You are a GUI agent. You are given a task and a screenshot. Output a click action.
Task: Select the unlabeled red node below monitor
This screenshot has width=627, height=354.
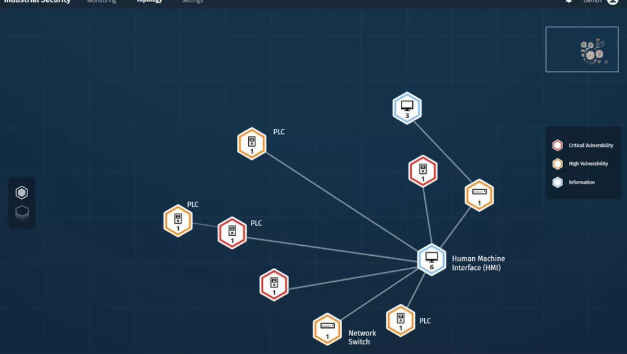tap(423, 171)
